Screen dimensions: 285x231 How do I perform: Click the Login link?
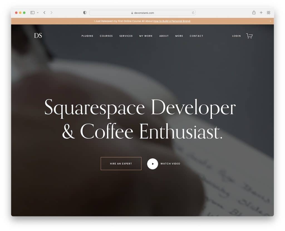236,36
